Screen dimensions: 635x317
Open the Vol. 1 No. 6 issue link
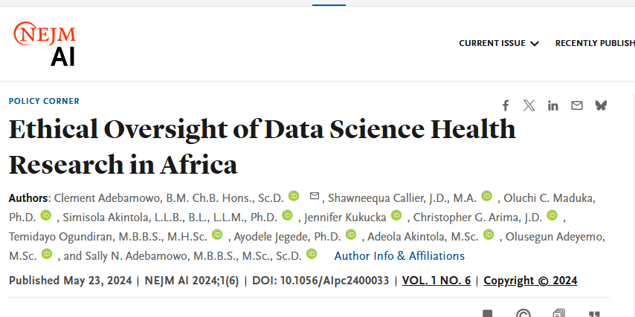pos(436,281)
